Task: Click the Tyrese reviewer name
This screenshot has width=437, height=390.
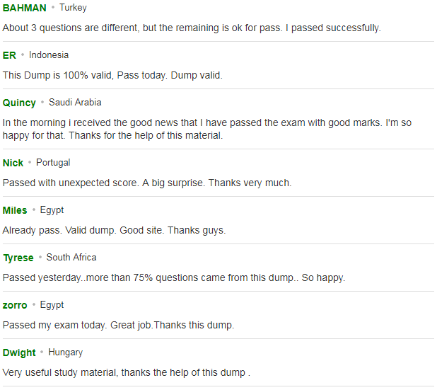Action: (x=18, y=258)
